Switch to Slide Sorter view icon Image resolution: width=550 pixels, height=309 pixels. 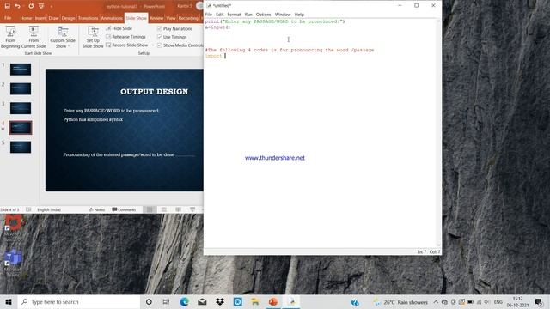coord(164,209)
